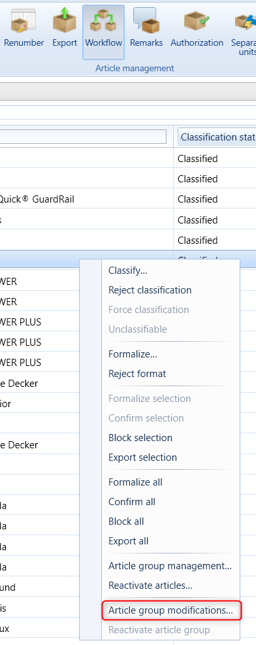This screenshot has height=645, width=256.
Task: Select Formalize... from the context menu
Action: pos(133,354)
